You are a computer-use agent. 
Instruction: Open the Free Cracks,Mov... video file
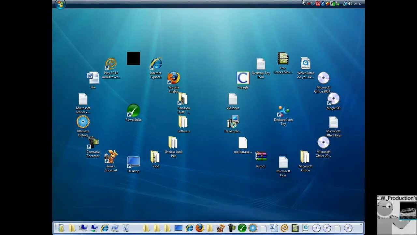[x=283, y=63]
